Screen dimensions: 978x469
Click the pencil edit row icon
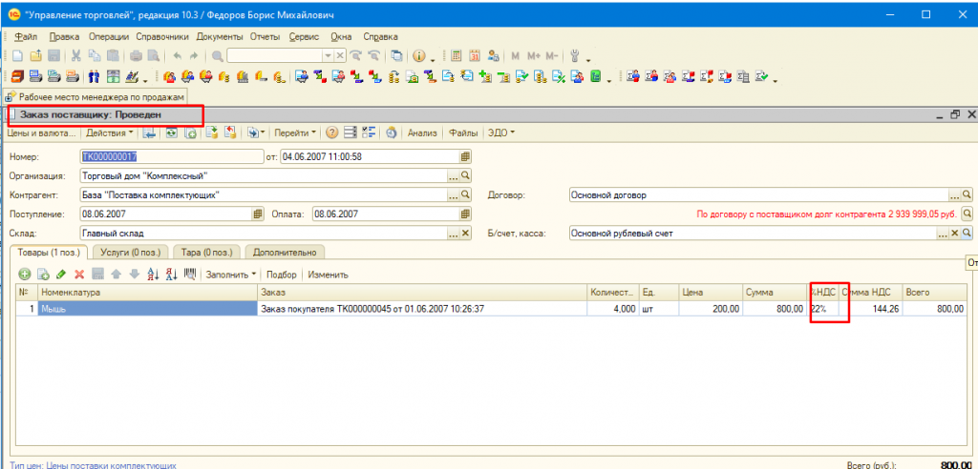click(61, 275)
